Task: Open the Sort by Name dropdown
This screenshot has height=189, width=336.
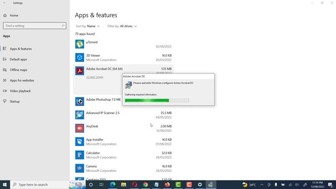Action: click(x=88, y=26)
